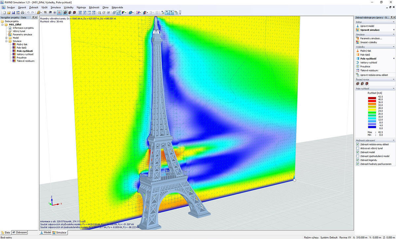Screen dimensions: 396x239
Task: Expand the Model folder in navigator
Action: point(6,38)
